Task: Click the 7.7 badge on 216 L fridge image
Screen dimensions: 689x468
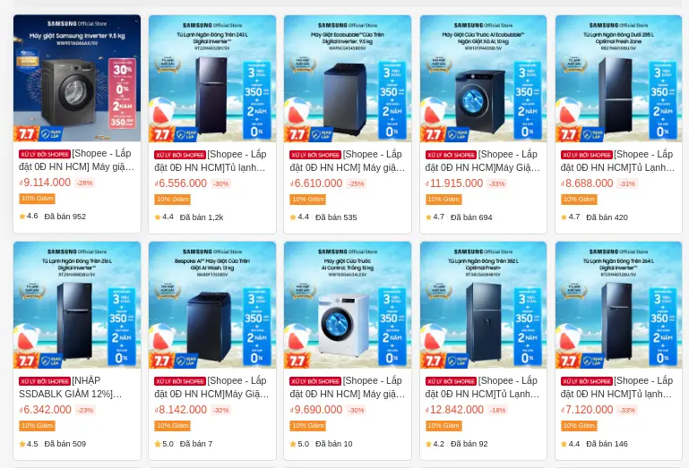Action: pos(25,361)
